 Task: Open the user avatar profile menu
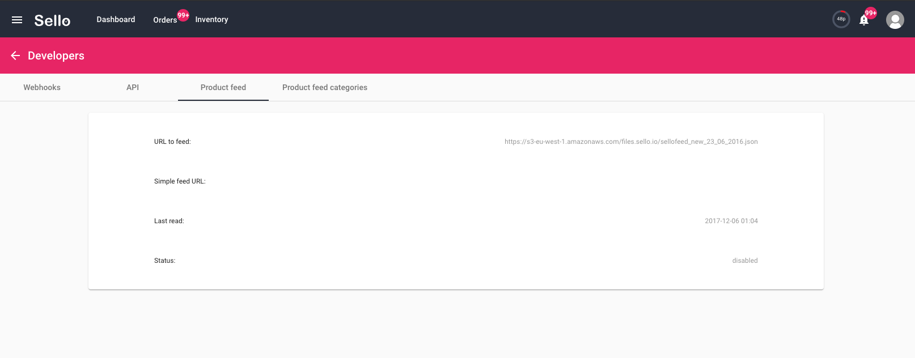[895, 20]
